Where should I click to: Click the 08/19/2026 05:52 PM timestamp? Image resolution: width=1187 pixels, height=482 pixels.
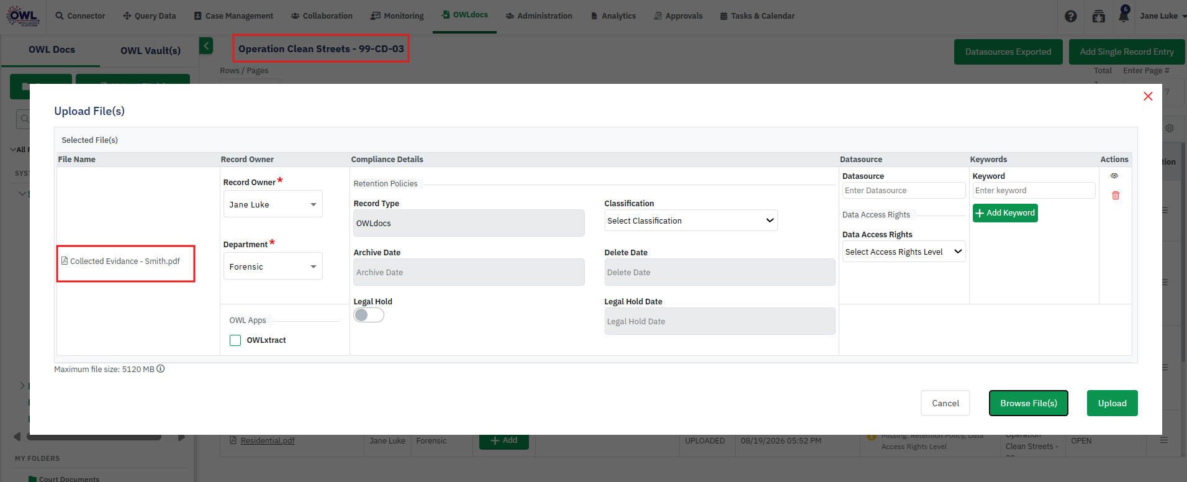781,440
